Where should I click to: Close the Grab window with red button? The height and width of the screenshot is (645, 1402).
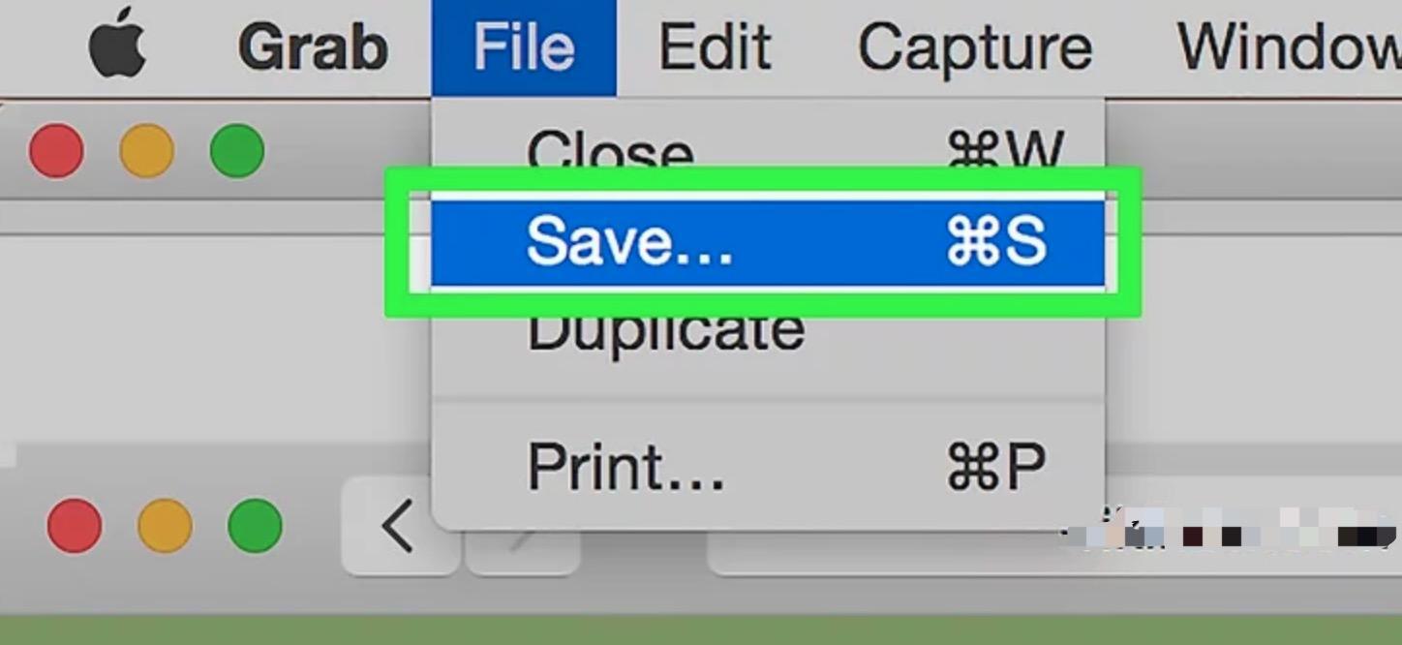(x=56, y=151)
